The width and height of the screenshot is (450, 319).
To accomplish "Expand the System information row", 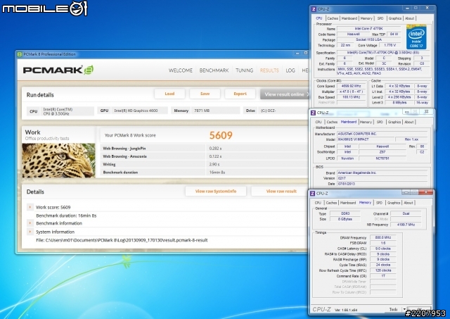I will (30, 232).
